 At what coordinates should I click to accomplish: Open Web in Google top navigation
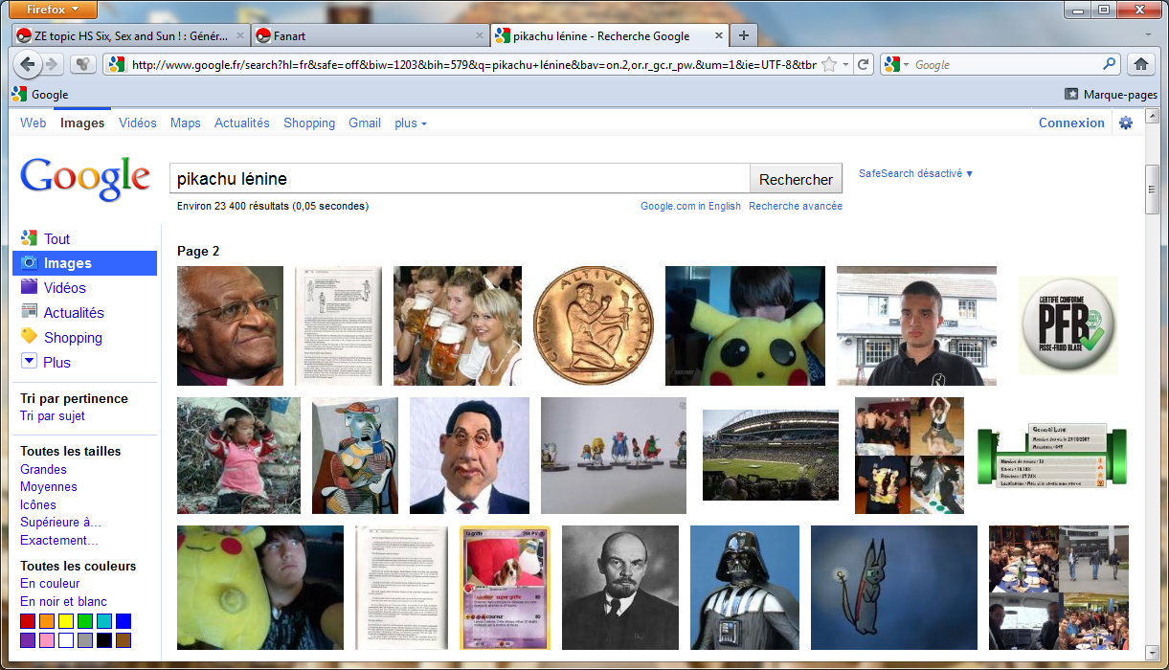(33, 123)
